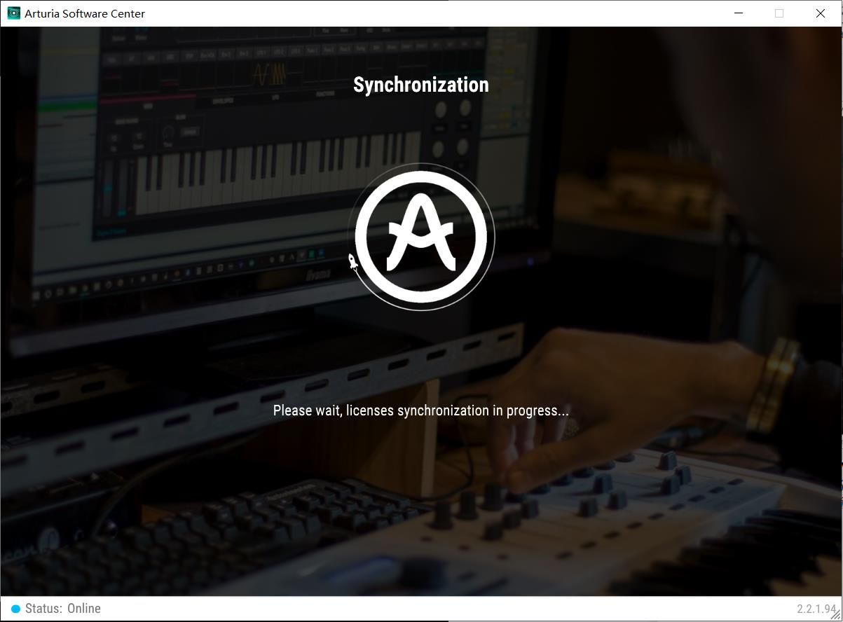The width and height of the screenshot is (843, 622).
Task: Click the version number 2.2.1.94
Action: 816,609
